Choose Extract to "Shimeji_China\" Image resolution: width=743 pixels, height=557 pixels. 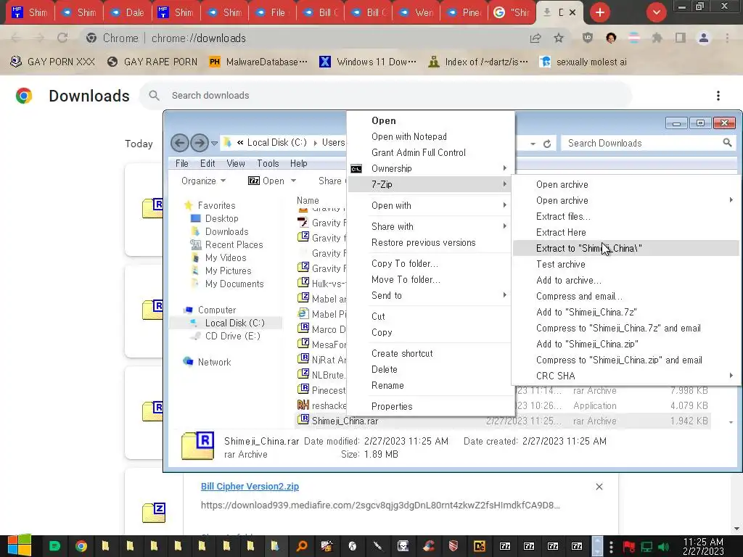[625, 248]
